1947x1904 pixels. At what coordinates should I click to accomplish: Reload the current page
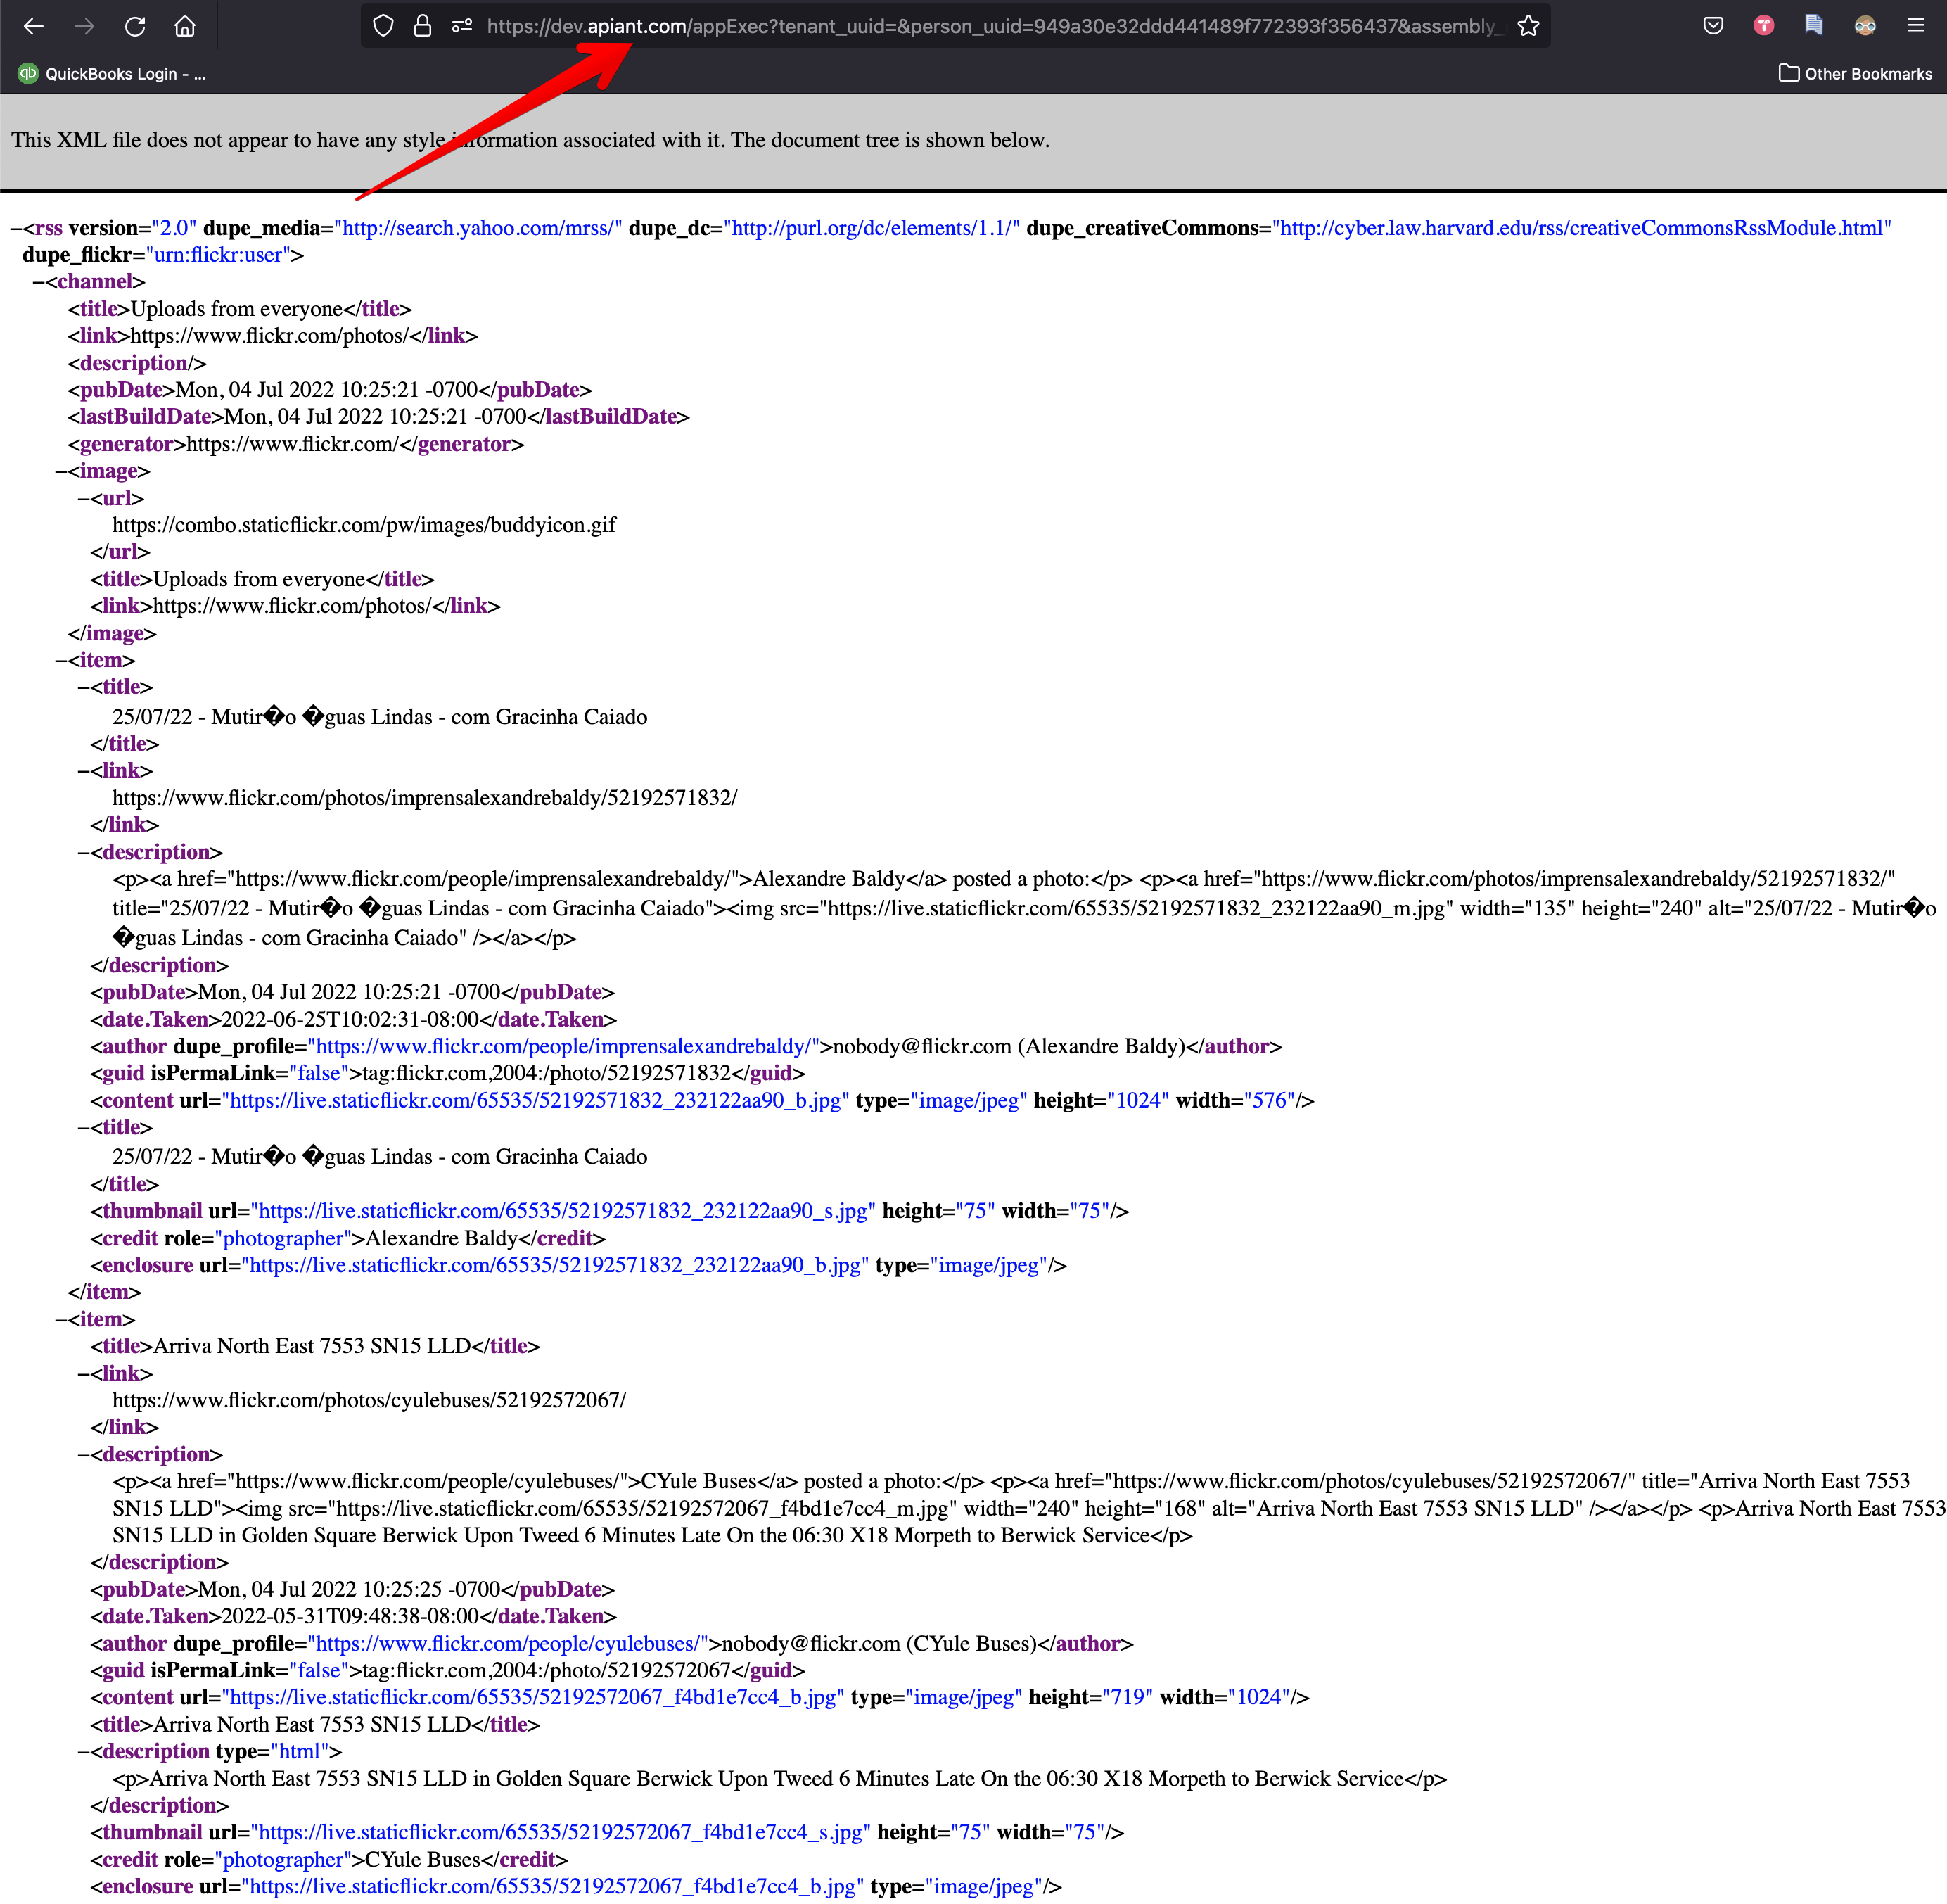click(x=135, y=26)
